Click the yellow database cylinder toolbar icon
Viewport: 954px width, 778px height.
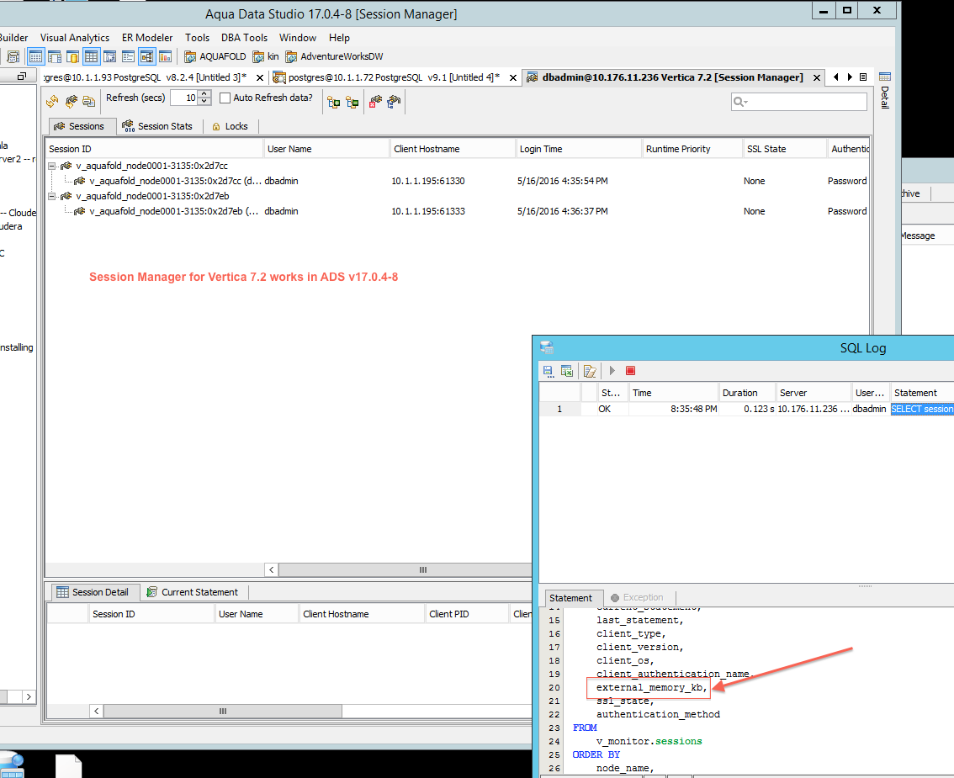(x=72, y=57)
